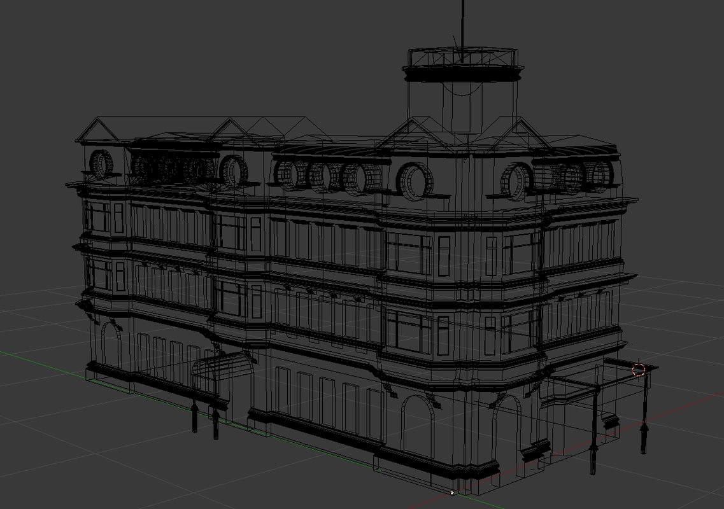Viewport: 724px width, 509px height.
Task: Select the leftmost roof gable
Action: 99,129
